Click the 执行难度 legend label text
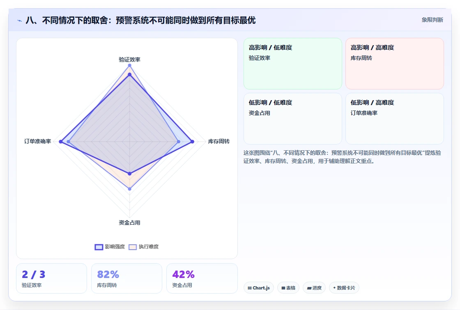This screenshot has height=310, width=460. [x=149, y=247]
